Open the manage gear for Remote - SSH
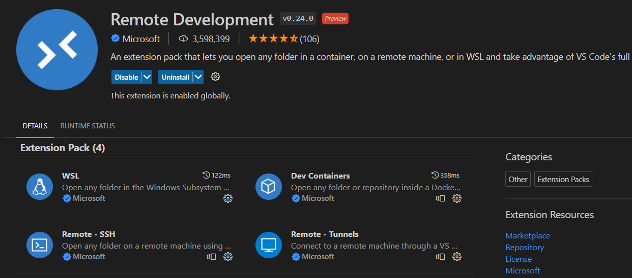Screen dimensions: 632x278 228,257
